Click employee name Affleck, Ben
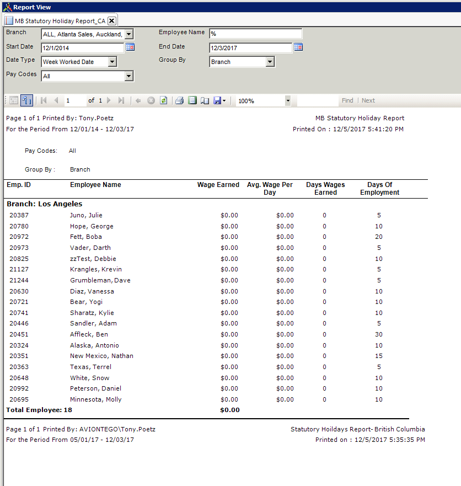The height and width of the screenshot is (486, 461). click(x=89, y=334)
